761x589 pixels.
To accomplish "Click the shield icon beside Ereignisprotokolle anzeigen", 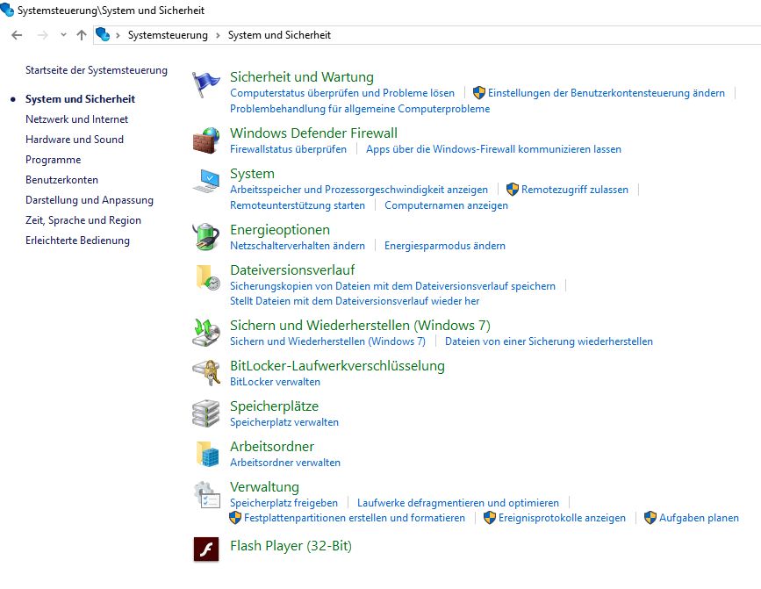I will click(490, 518).
